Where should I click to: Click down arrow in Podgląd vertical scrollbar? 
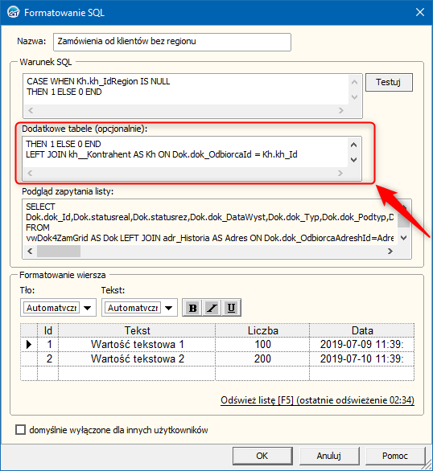(x=404, y=238)
